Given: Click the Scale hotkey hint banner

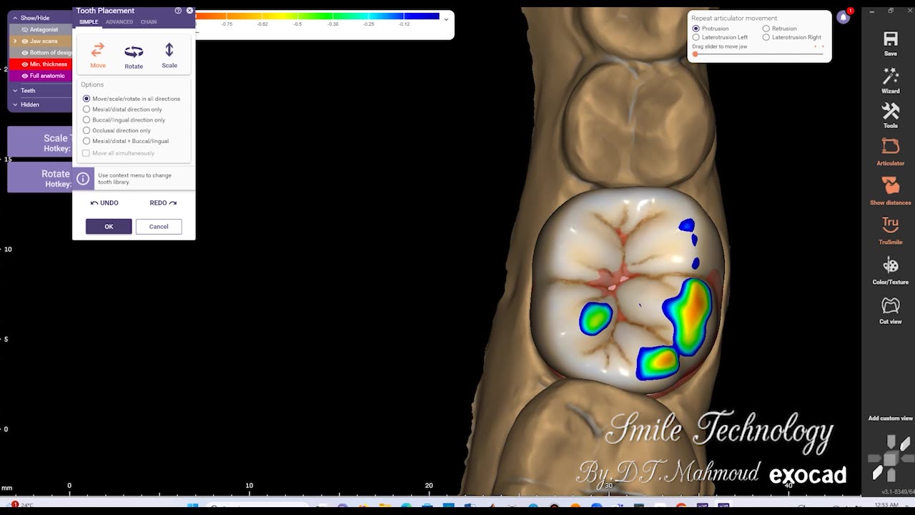Looking at the screenshot, I should pyautogui.click(x=39, y=142).
